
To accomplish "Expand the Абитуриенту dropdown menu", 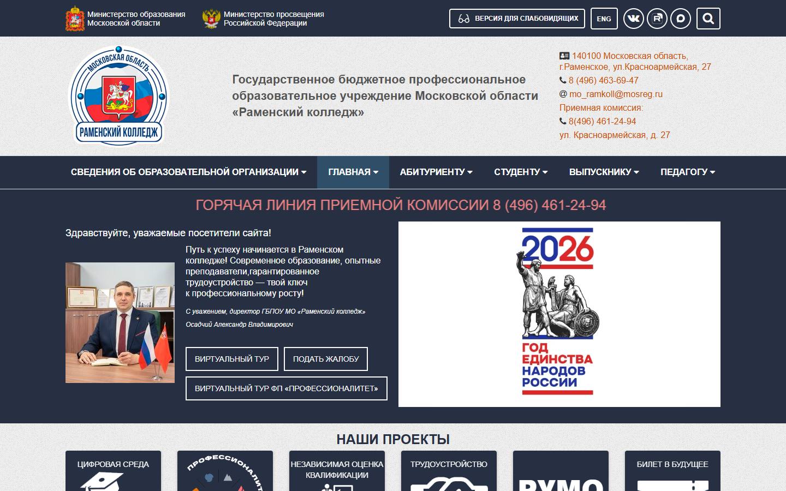I will 436,172.
